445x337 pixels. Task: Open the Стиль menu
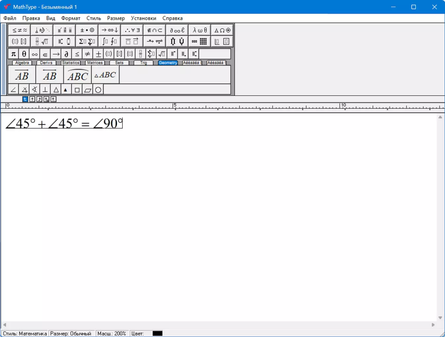pyautogui.click(x=94, y=18)
